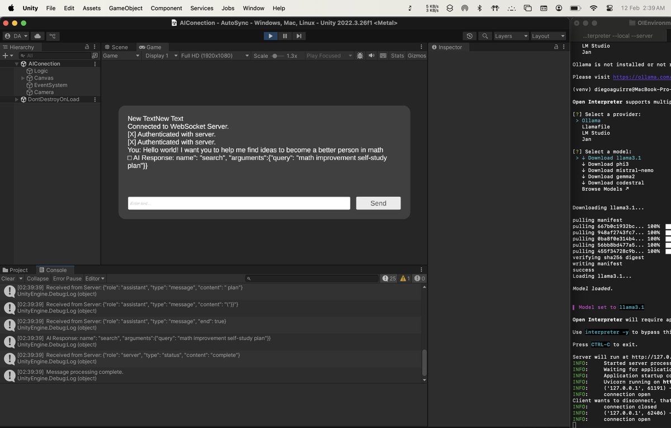The image size is (671, 428).
Task: Open the AIConection scene options menu
Action: (x=94, y=64)
